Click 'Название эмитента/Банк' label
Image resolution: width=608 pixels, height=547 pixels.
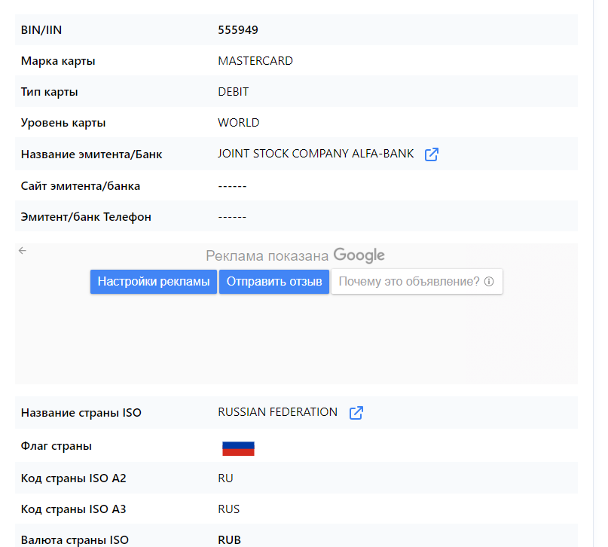pos(91,154)
